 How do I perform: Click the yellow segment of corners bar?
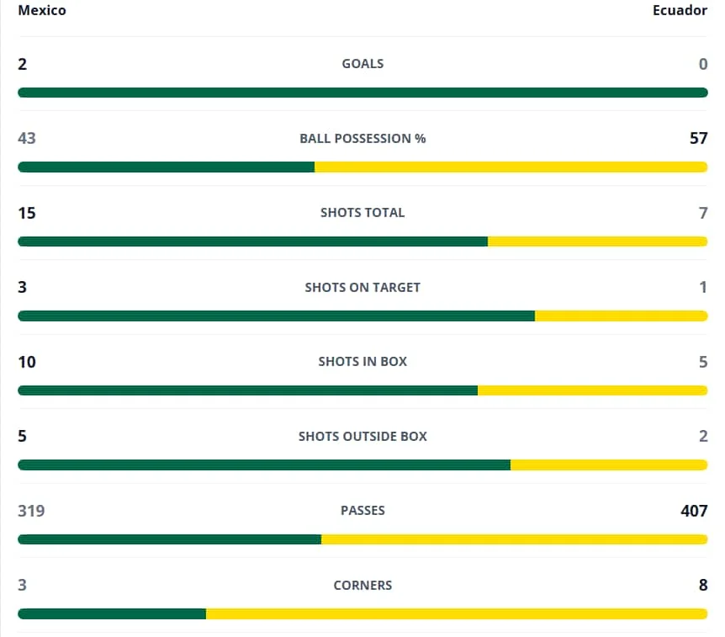pos(457,614)
